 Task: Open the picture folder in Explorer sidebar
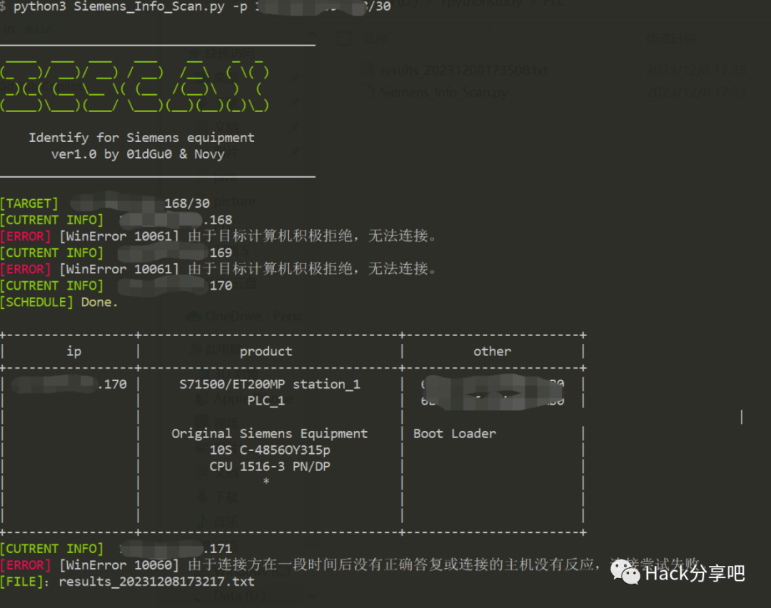234,201
